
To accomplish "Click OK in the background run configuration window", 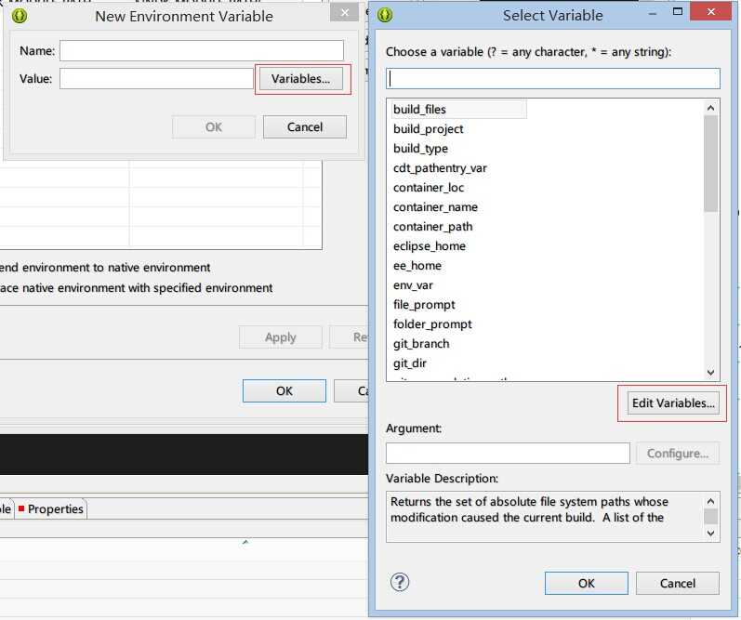I will [x=284, y=390].
